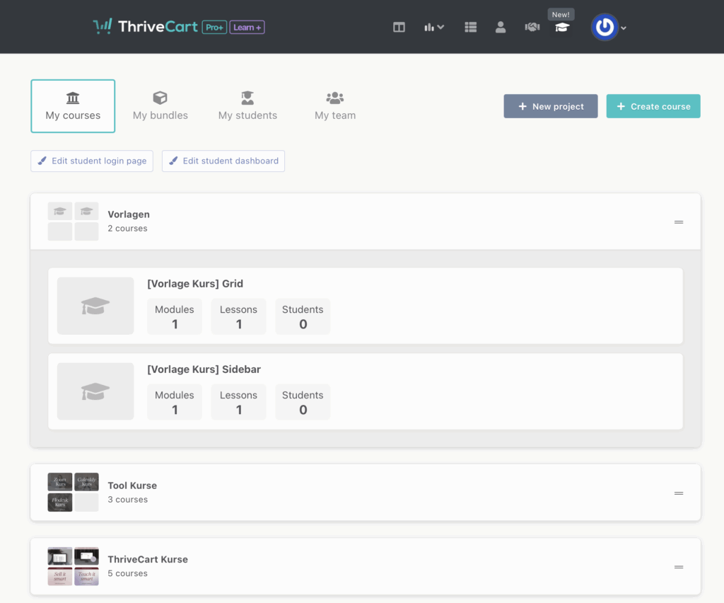Switch to the My bundles tab

160,106
